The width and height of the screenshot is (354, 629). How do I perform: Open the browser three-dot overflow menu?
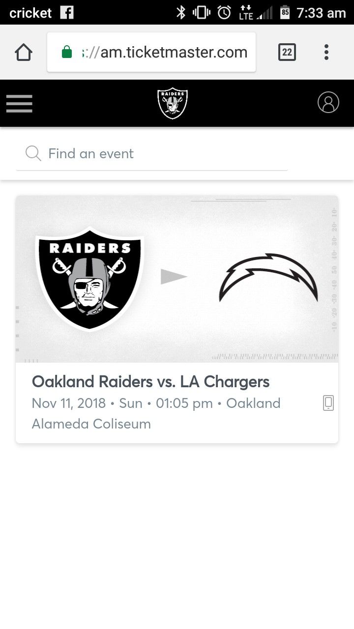(326, 52)
